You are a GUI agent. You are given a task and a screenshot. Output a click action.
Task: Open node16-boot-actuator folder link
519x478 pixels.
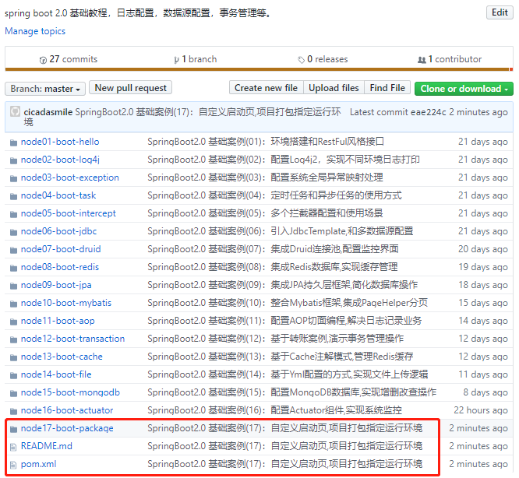tap(67, 410)
